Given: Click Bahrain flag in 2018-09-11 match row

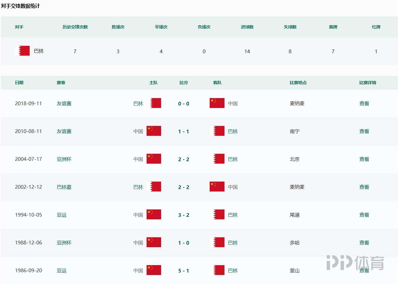Looking at the screenshot, I should (154, 103).
